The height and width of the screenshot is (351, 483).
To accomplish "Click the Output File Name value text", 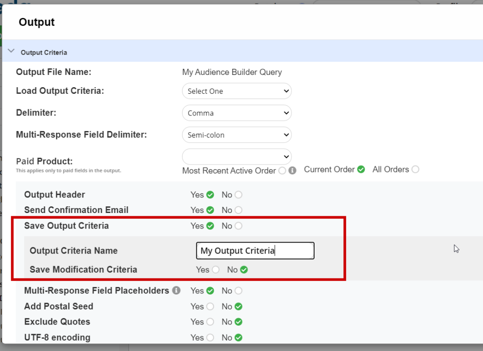I will (232, 72).
